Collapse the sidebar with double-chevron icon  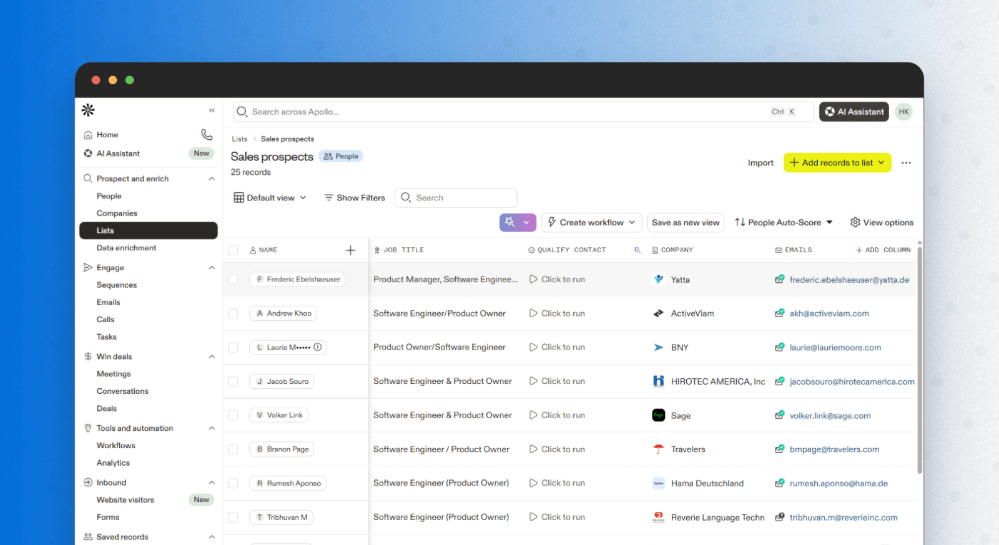click(x=212, y=110)
